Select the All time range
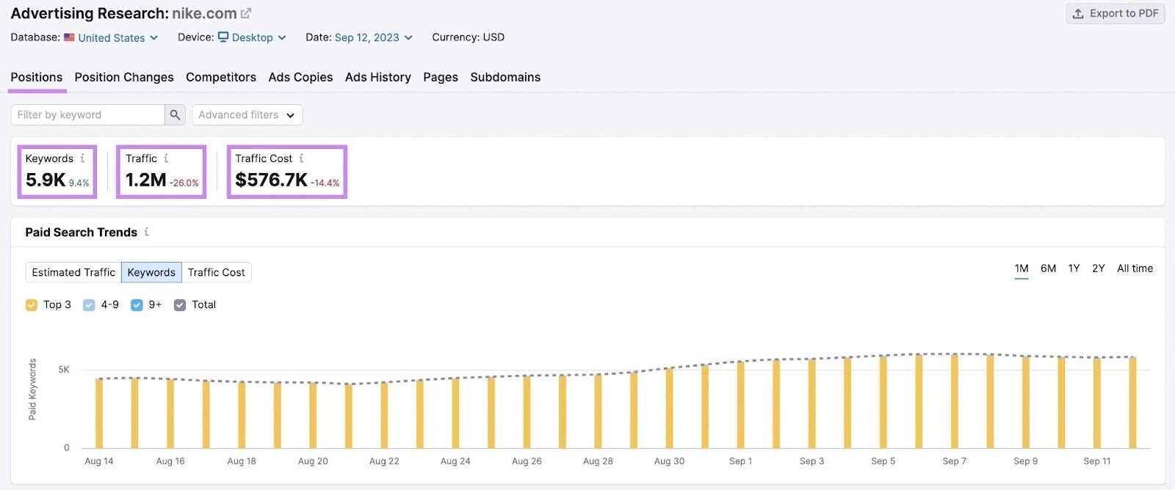The height and width of the screenshot is (490, 1175). point(1135,268)
